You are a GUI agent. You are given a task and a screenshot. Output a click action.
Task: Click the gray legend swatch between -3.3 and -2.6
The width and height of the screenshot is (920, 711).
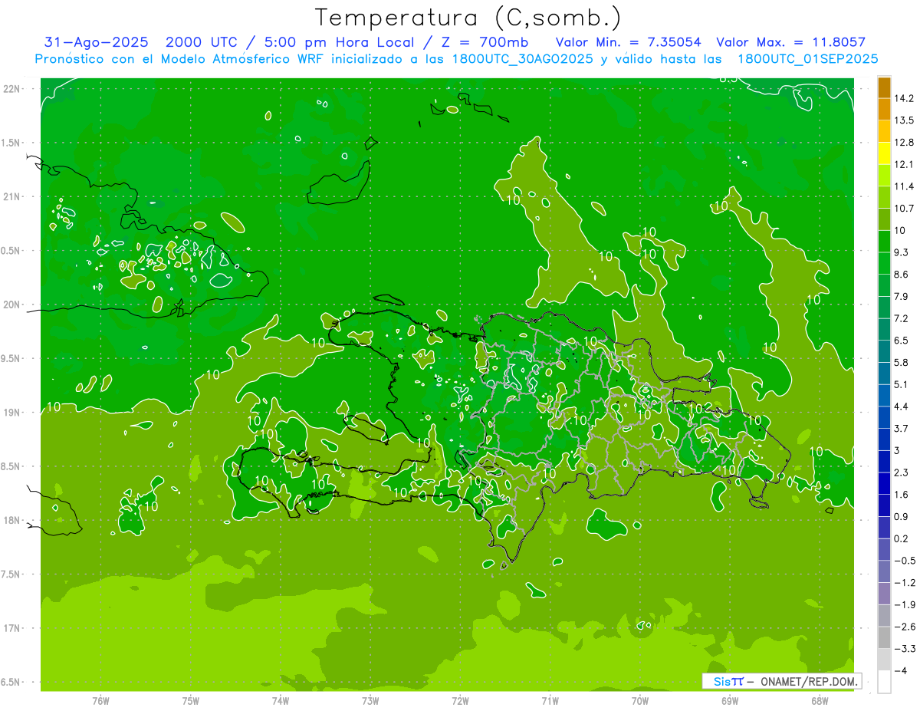884,638
